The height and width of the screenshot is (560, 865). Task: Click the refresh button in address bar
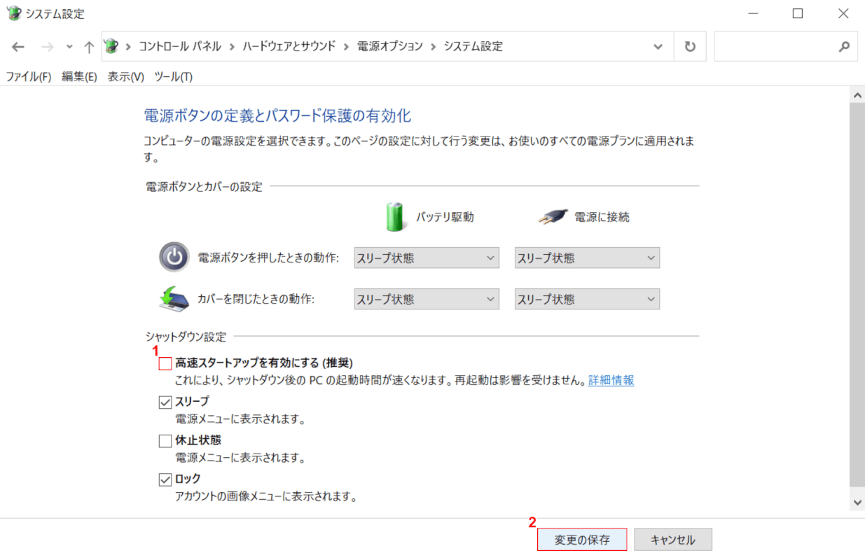coord(690,46)
